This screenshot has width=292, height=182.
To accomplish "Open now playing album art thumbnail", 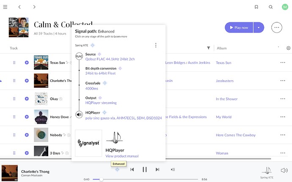I will [10, 173].
